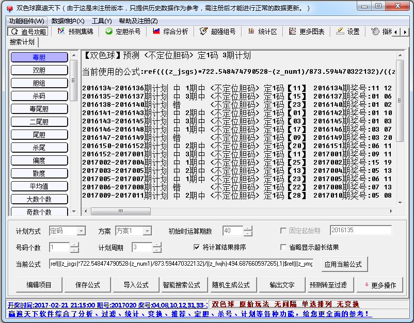The height and width of the screenshot is (323, 414).
Task: Open 设置 from the toolbar
Action: tap(348, 31)
